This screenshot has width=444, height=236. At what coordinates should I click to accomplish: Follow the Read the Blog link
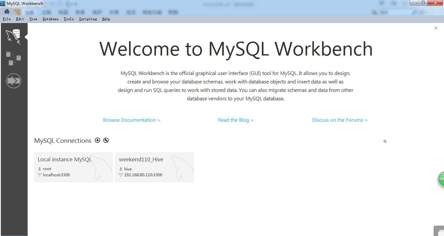[236, 120]
